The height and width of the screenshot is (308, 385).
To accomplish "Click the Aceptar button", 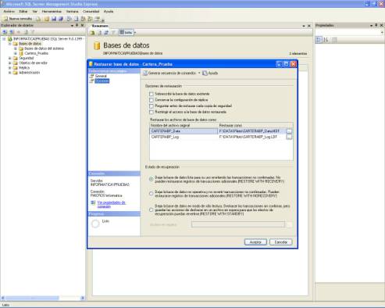I will click(x=255, y=242).
